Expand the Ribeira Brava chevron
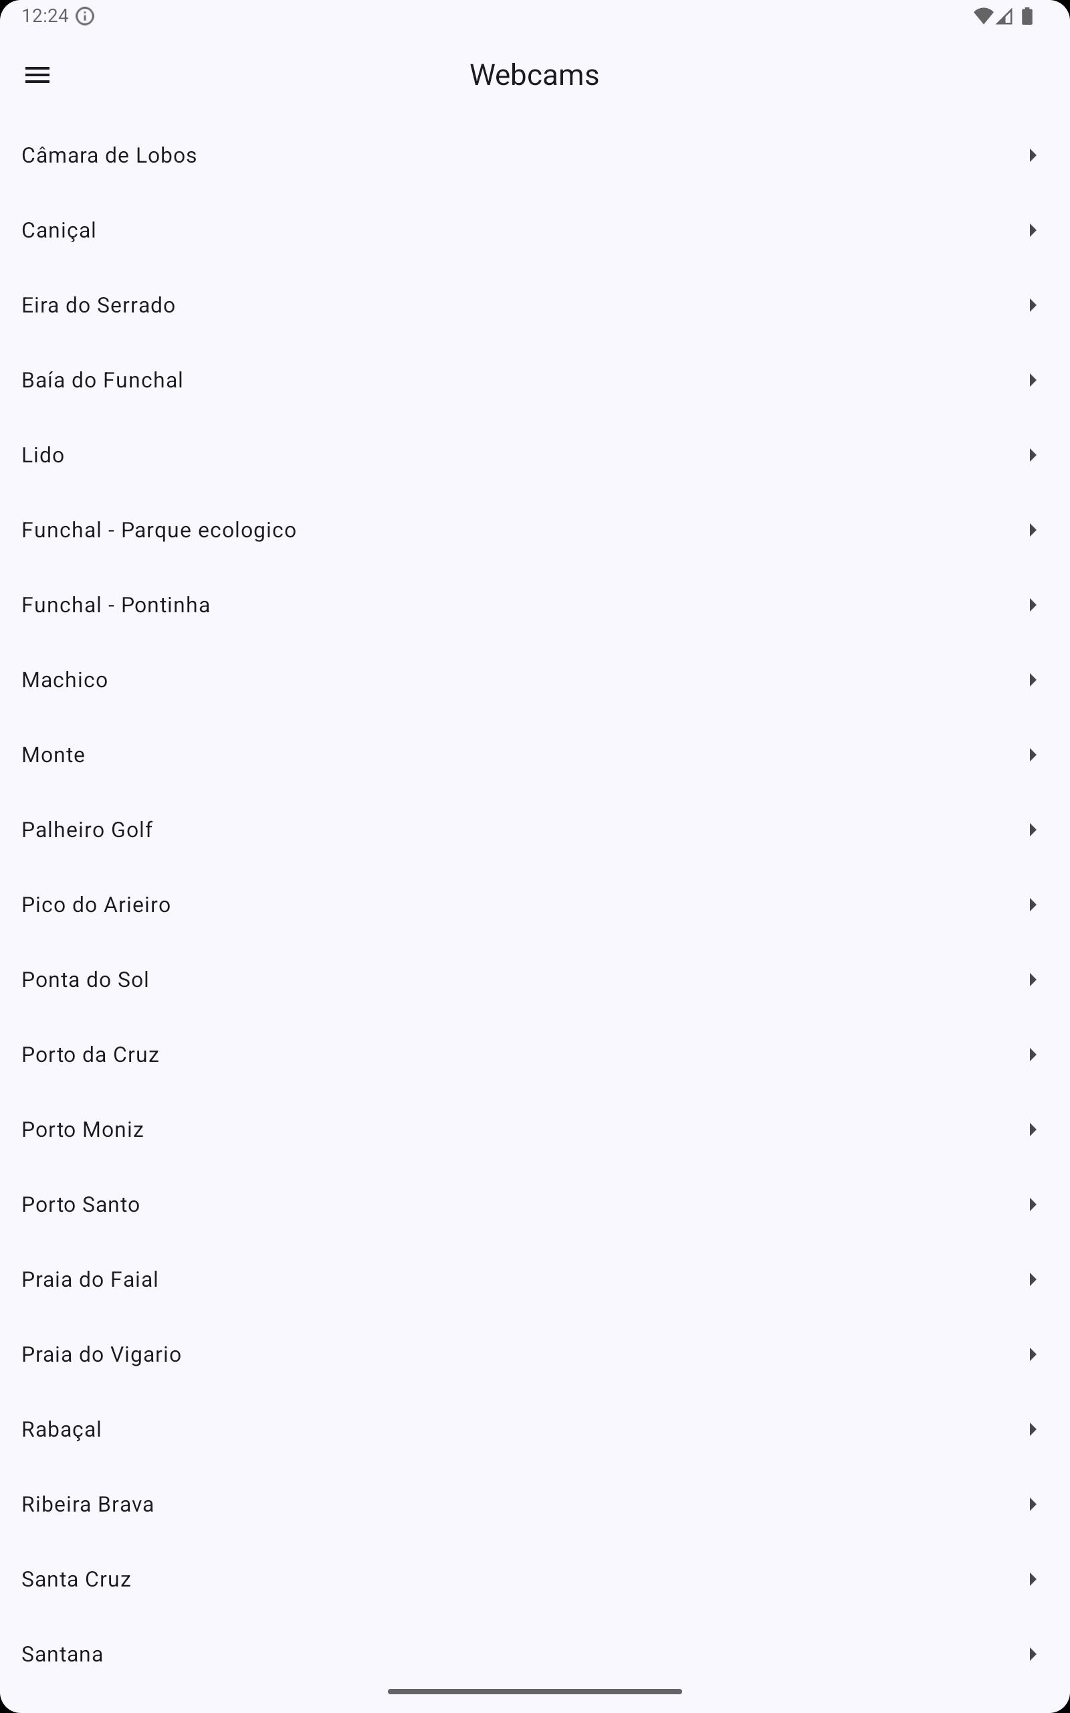The height and width of the screenshot is (1713, 1070). coord(1033,1504)
